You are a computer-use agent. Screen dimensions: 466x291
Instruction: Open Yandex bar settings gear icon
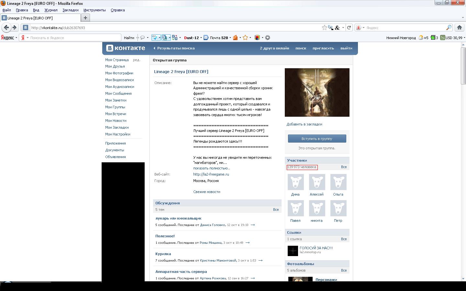(268, 38)
